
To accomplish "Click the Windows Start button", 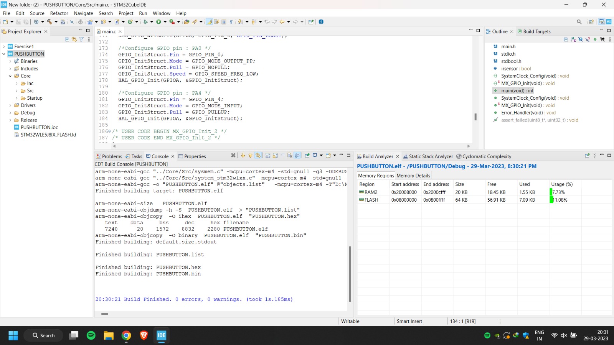I will coord(13,335).
